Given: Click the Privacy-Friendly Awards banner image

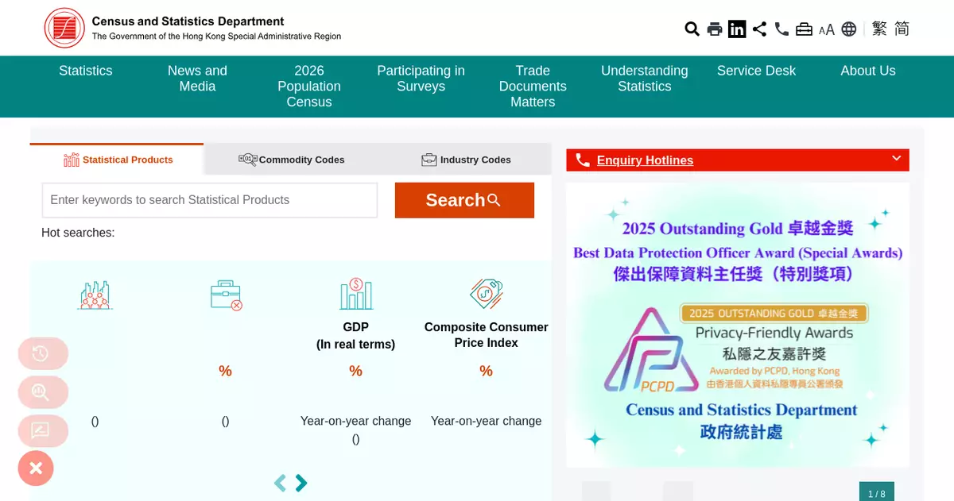Looking at the screenshot, I should 737,326.
